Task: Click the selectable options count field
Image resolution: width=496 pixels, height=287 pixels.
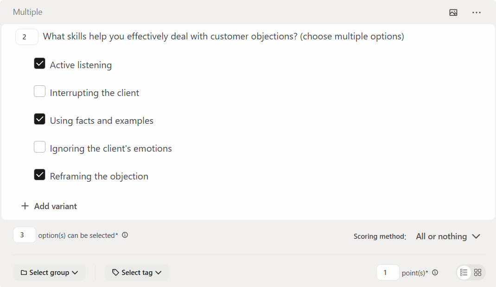Action: coord(24,235)
